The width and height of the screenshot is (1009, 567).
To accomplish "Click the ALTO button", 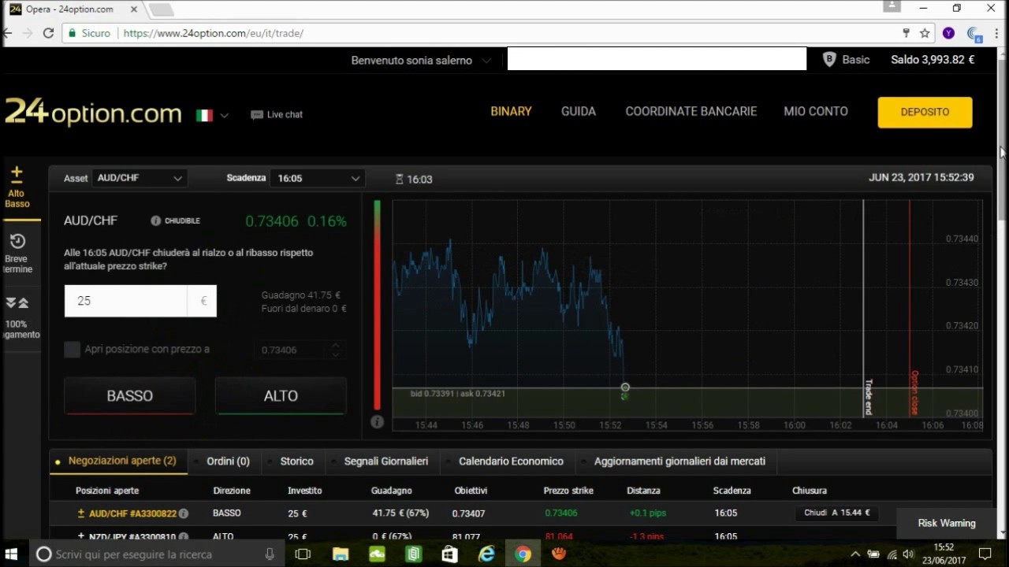I will pos(281,396).
